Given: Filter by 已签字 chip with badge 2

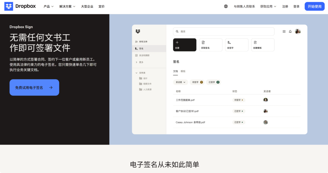Looking at the screenshot, I should [x=214, y=82].
